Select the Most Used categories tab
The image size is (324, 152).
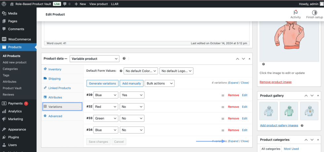point(291,149)
